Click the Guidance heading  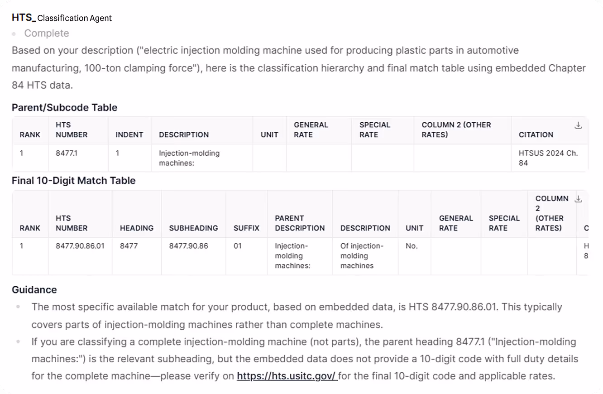pyautogui.click(x=34, y=290)
